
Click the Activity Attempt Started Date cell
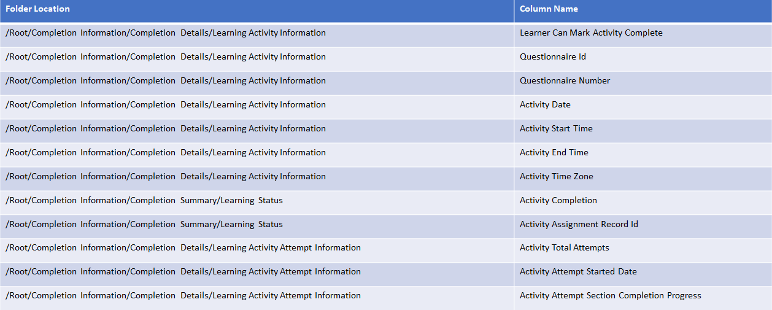[x=578, y=272]
